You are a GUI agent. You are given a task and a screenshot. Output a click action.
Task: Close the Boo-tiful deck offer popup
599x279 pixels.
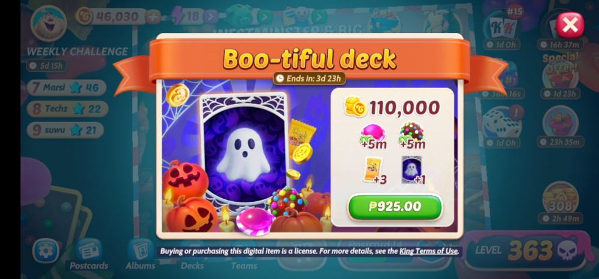(x=570, y=25)
